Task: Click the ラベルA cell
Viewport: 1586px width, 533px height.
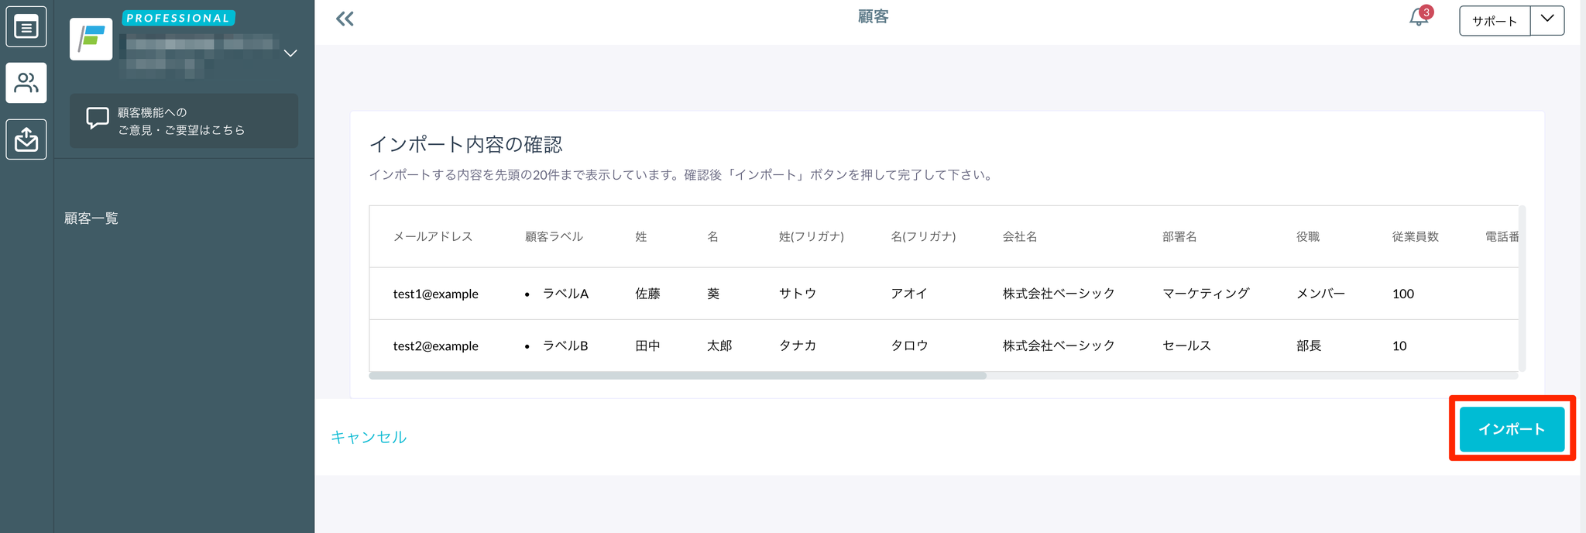Action: [565, 294]
